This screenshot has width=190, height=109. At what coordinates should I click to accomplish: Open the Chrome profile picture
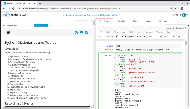(182, 9)
